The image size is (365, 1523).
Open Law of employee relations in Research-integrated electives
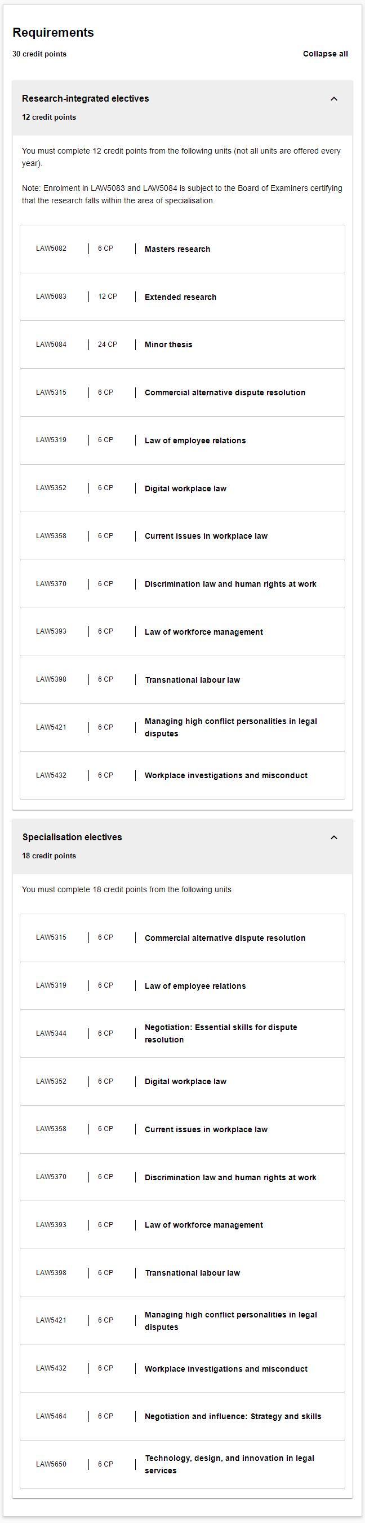(x=182, y=440)
